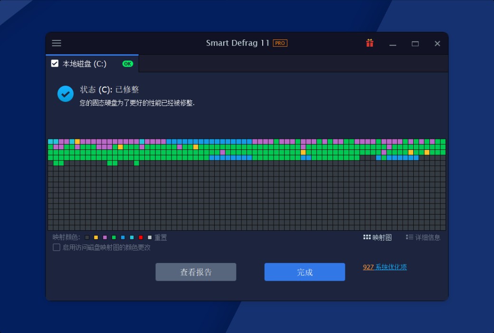Maximize the Smart Defrag window

point(415,44)
